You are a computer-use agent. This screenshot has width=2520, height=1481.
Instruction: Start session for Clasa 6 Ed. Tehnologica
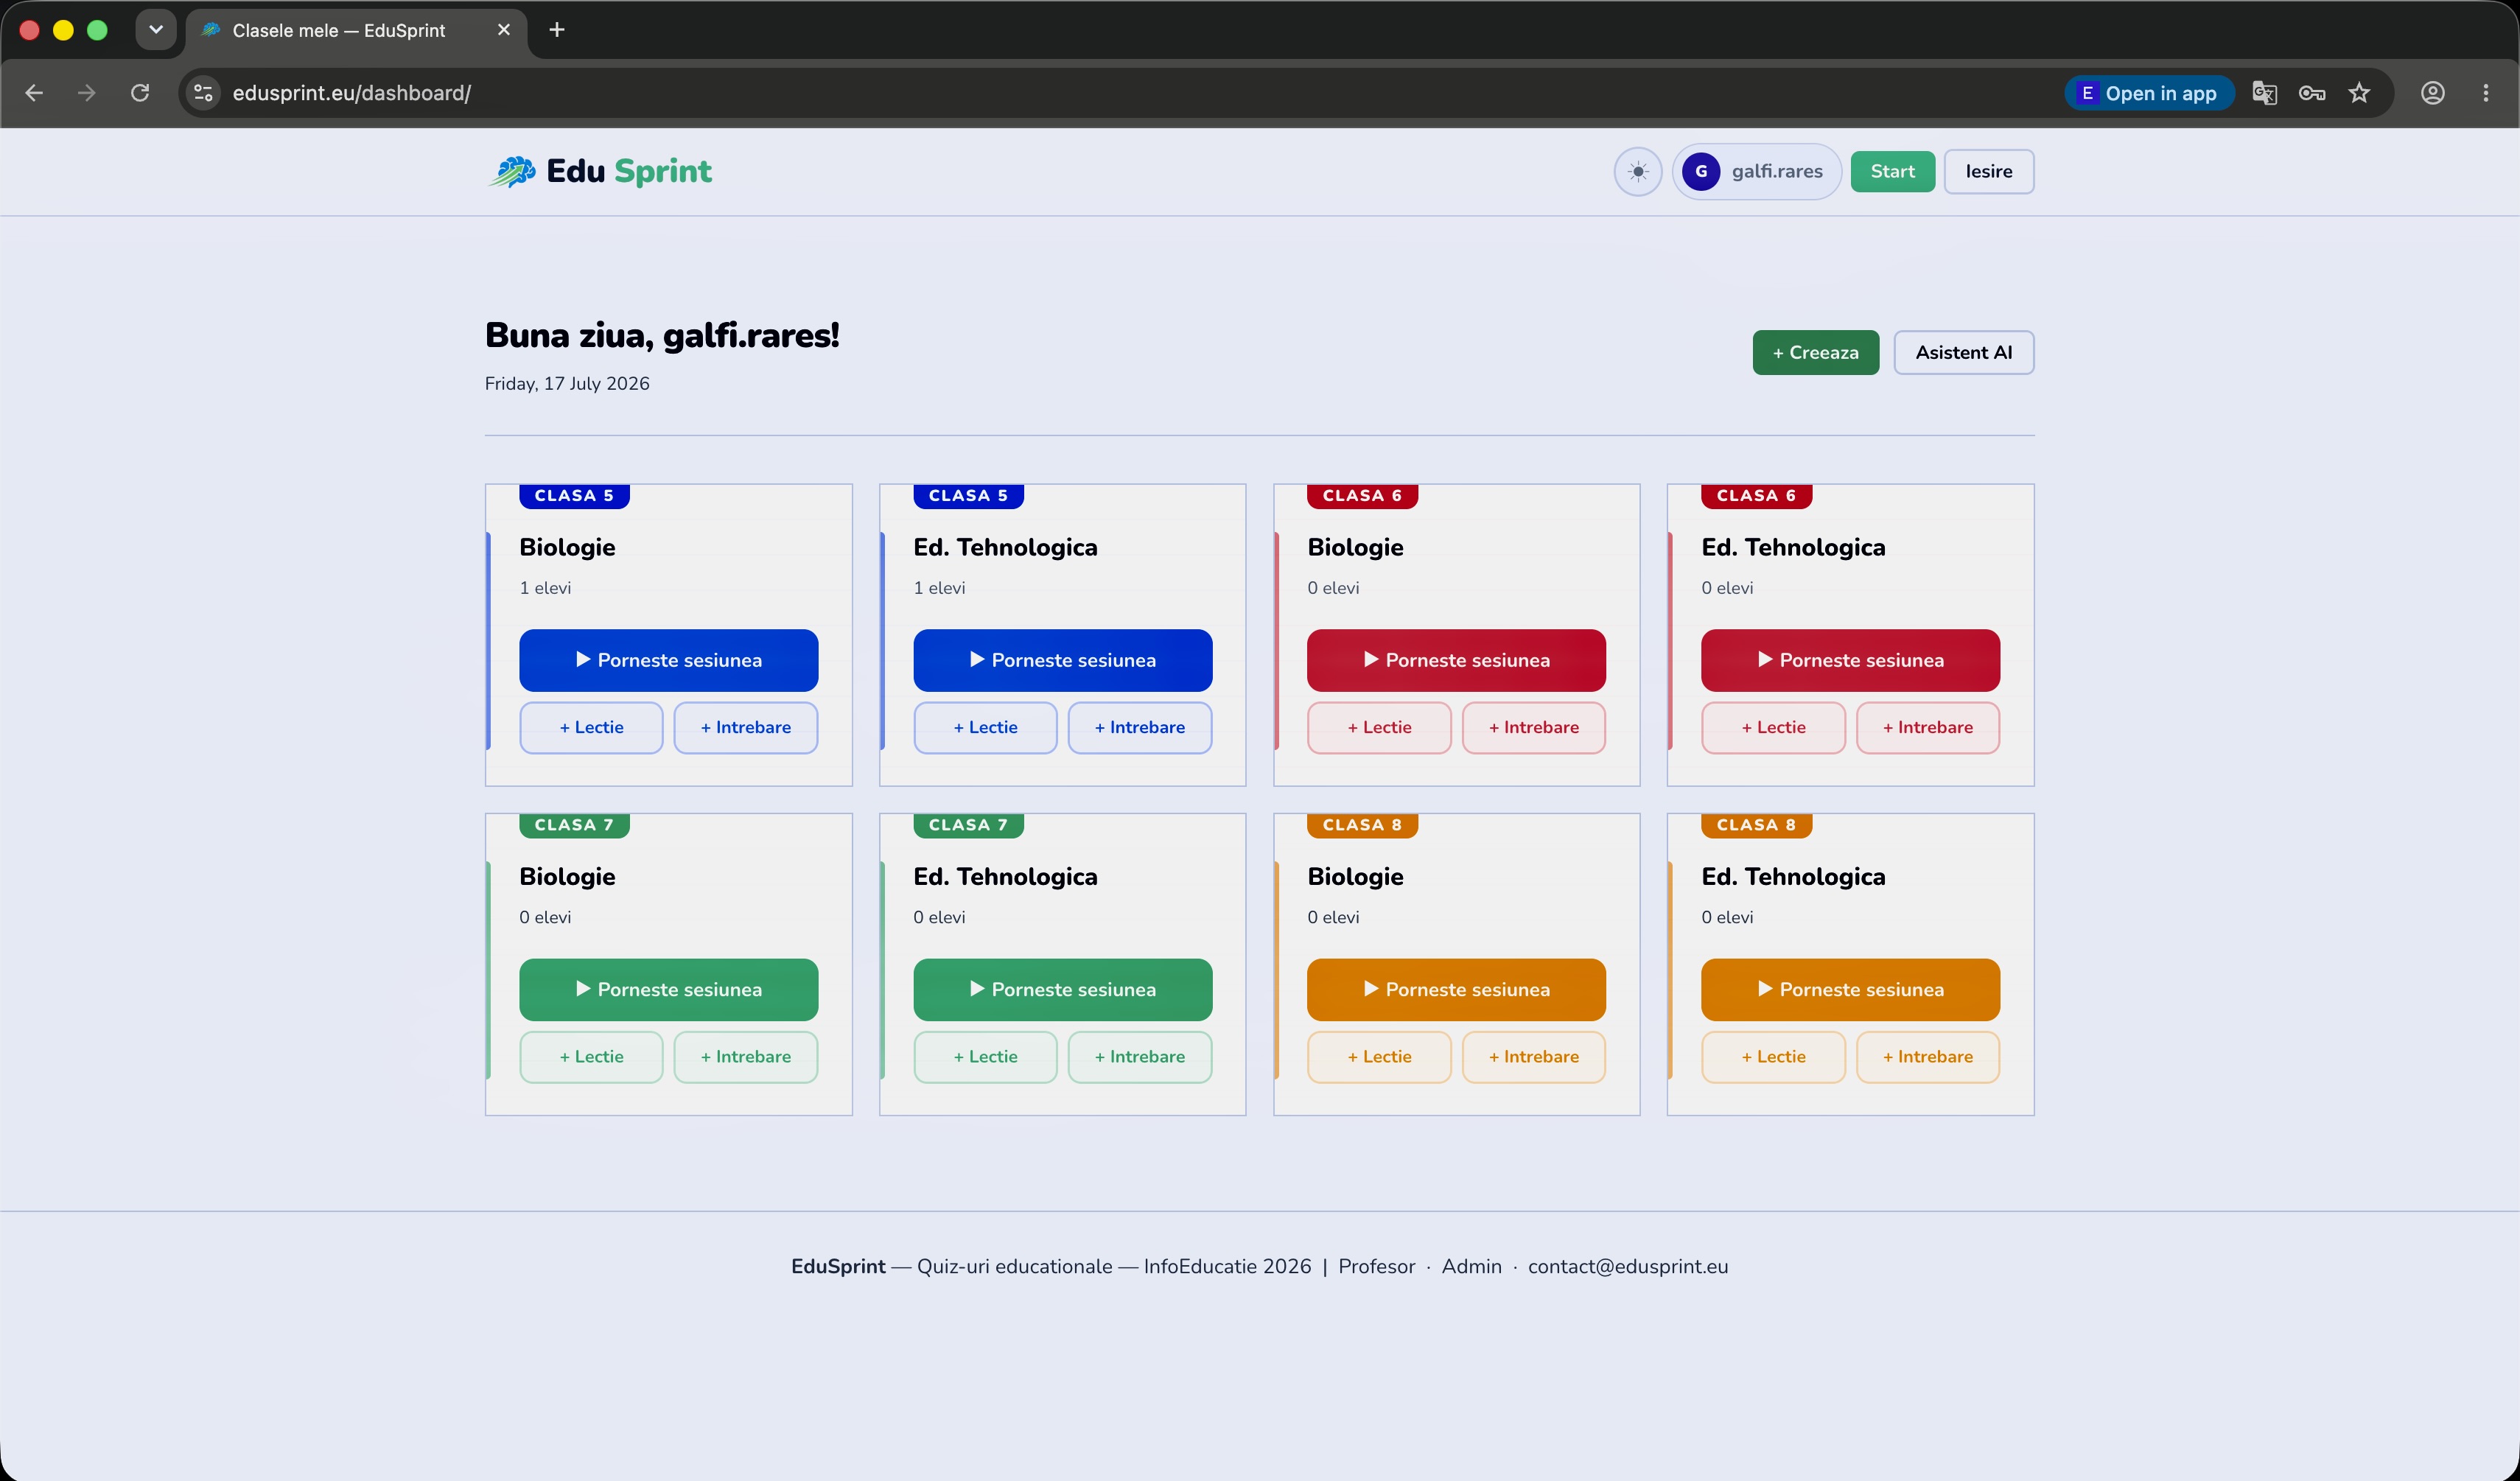coord(1850,660)
